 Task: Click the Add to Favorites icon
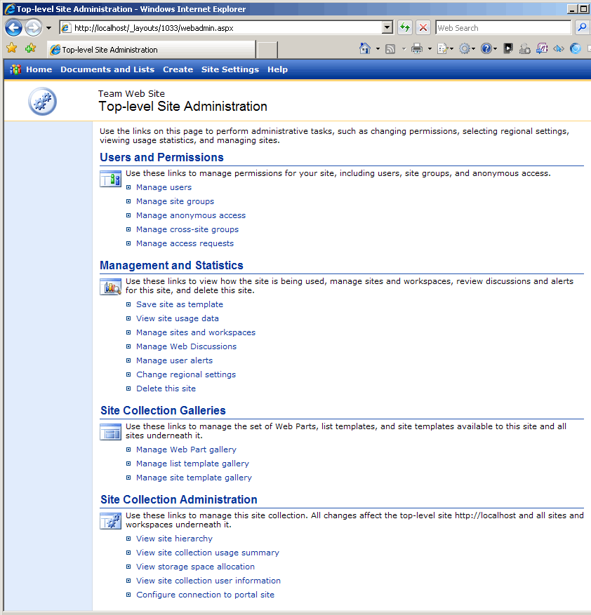[30, 48]
